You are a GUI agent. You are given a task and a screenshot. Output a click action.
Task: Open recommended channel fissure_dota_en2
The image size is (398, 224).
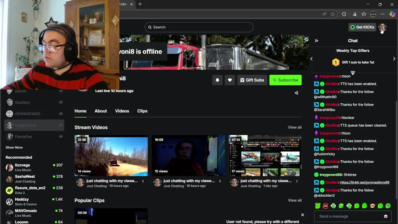coord(34,190)
